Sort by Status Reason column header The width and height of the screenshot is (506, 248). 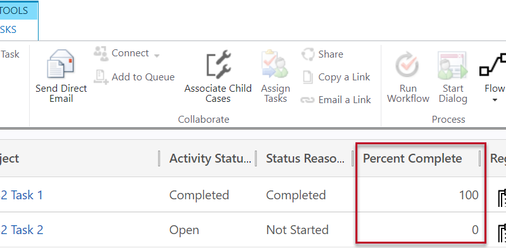pos(305,158)
